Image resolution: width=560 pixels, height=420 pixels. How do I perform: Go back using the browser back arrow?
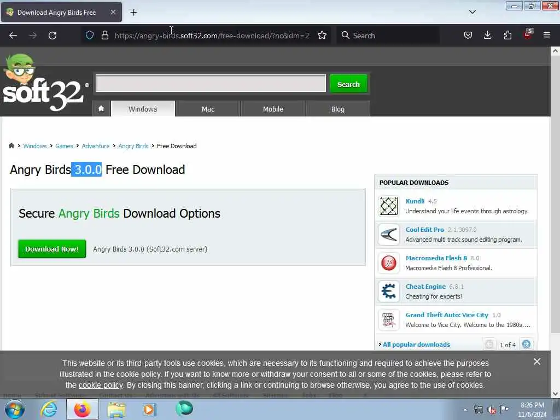tap(13, 36)
